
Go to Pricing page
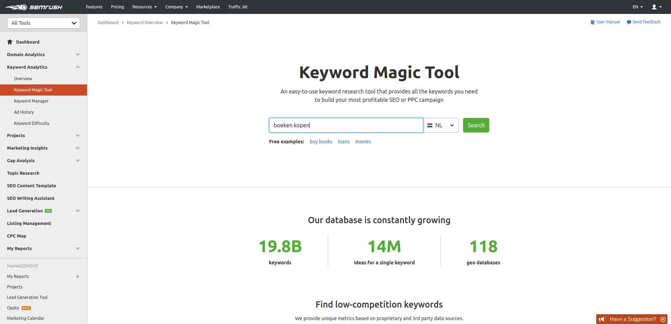[117, 7]
